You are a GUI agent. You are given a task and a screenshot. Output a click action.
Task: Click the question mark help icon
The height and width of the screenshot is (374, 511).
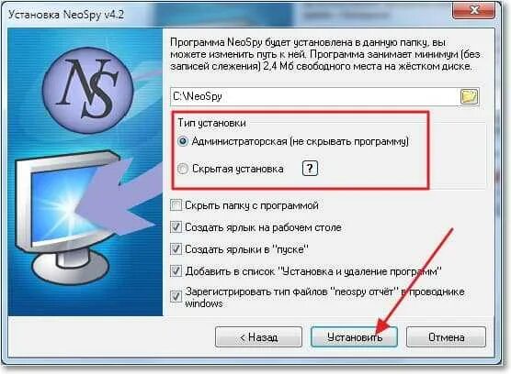[x=310, y=169]
